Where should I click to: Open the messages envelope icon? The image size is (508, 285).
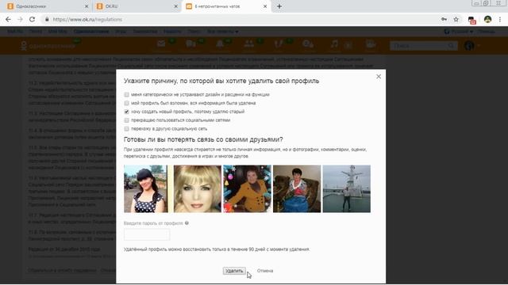161,44
